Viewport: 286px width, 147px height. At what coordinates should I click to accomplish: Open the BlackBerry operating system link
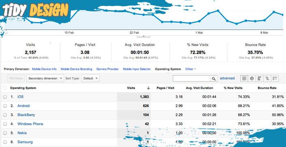click(x=26, y=115)
